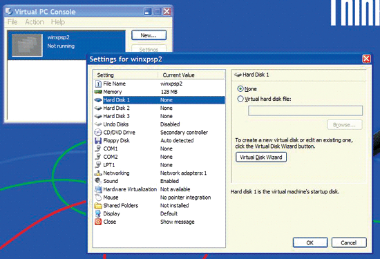
Task: Open the Action menu
Action: (x=35, y=22)
